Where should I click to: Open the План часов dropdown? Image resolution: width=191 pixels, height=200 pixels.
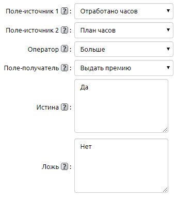pos(124,30)
